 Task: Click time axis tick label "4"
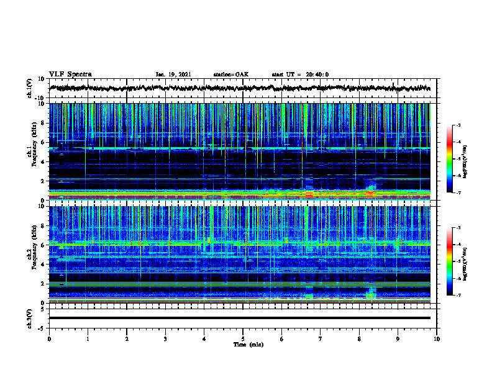coord(204,339)
